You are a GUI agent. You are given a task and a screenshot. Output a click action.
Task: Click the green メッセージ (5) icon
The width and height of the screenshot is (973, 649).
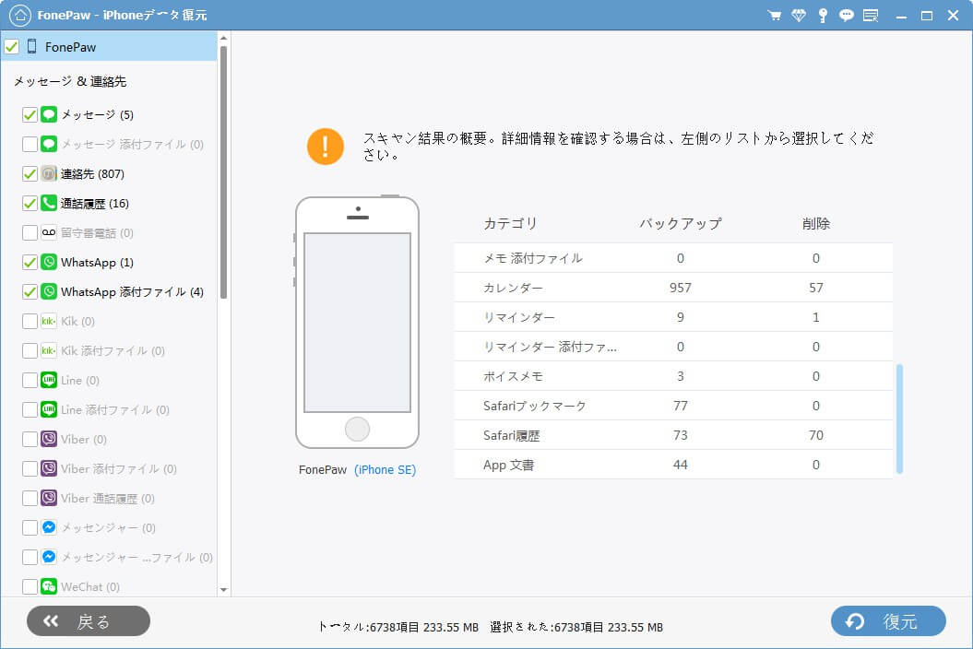tap(49, 114)
